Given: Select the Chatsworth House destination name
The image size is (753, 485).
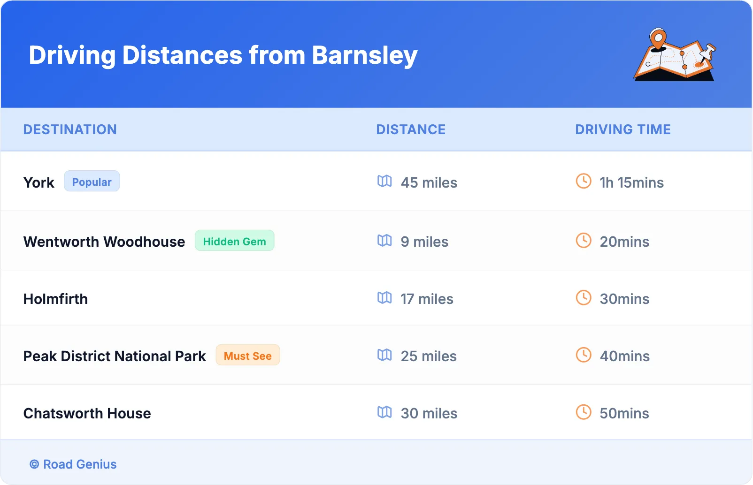Looking at the screenshot, I should click(87, 413).
